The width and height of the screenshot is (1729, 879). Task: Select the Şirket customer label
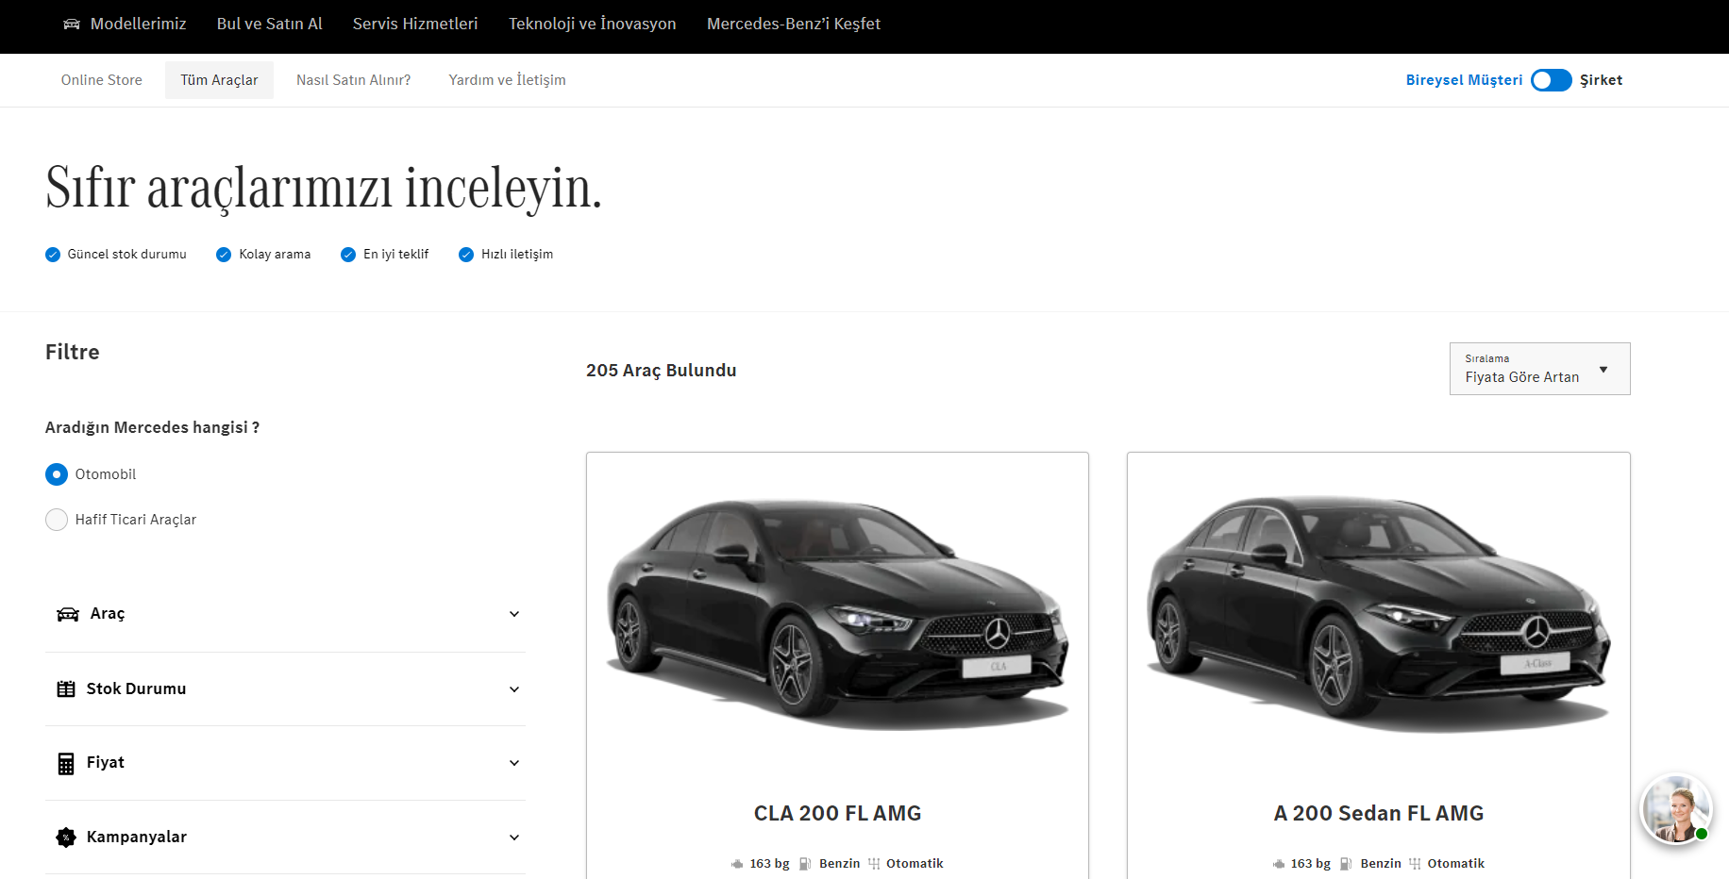(1602, 80)
